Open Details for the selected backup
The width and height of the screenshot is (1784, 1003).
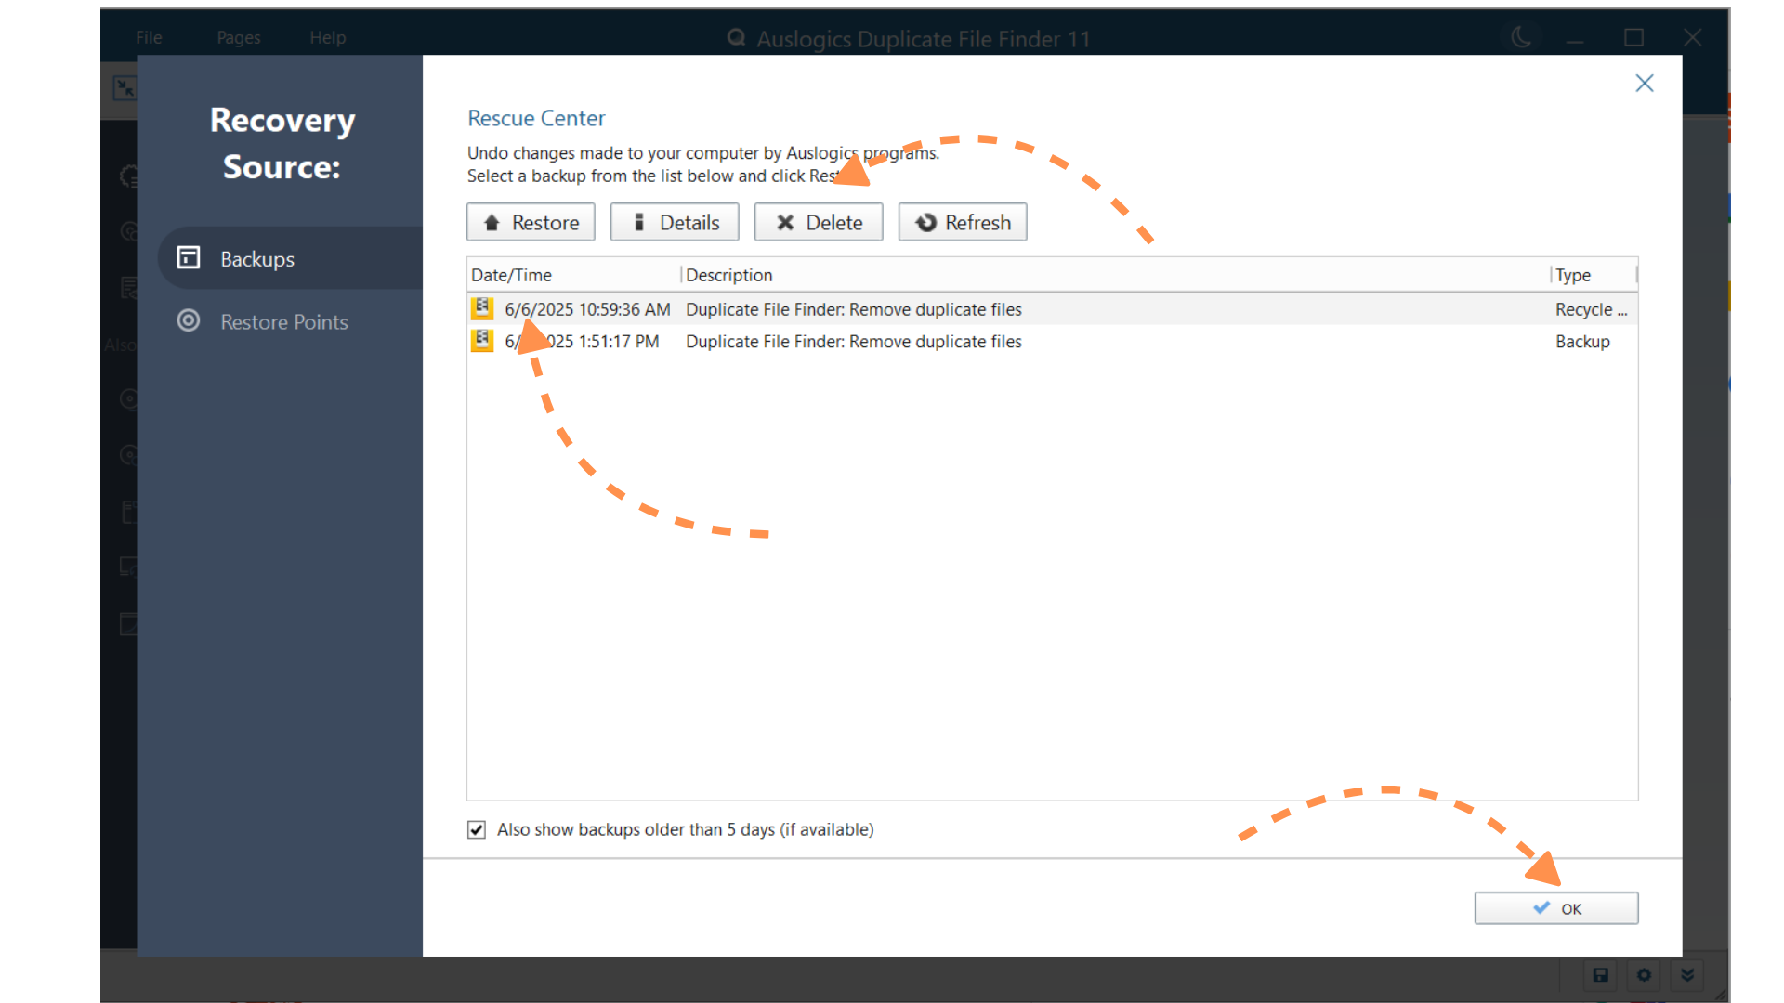[675, 223]
